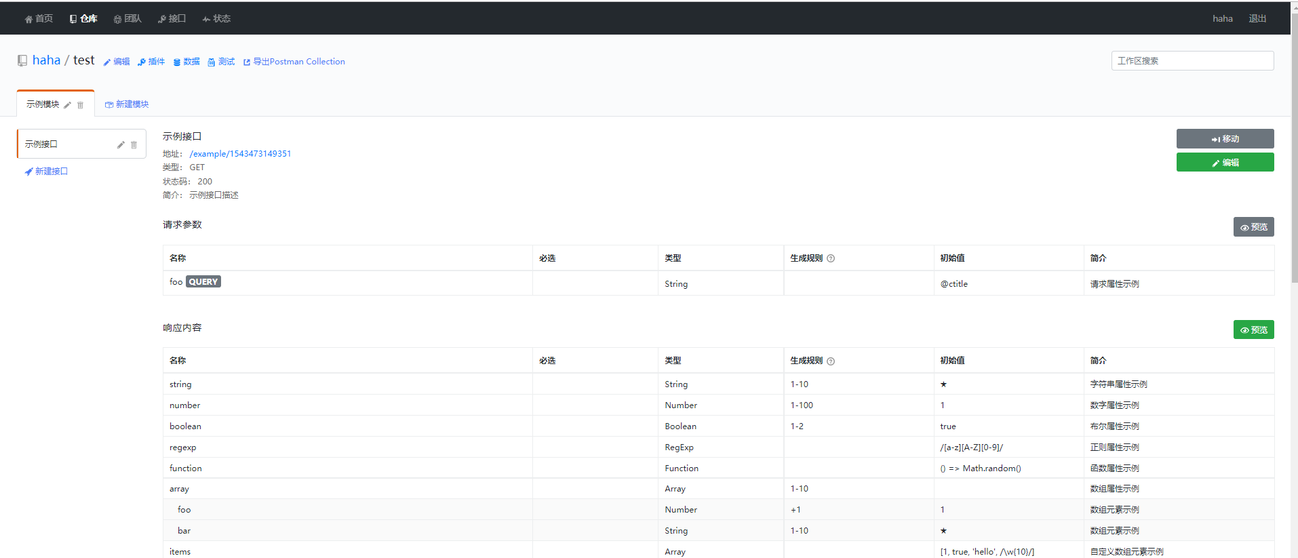
Task: Click the /[a-z][A-Z][0-9]/ initial value
Action: click(972, 447)
